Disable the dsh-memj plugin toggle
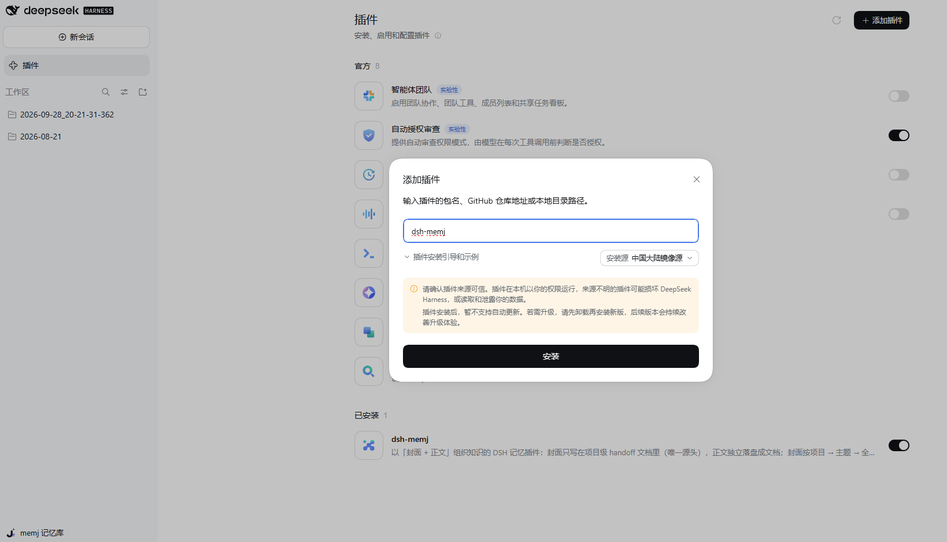Image resolution: width=947 pixels, height=542 pixels. (899, 445)
